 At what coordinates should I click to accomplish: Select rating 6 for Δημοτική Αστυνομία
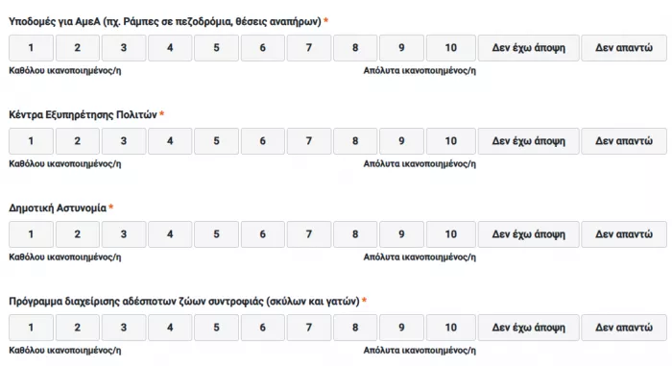click(262, 234)
